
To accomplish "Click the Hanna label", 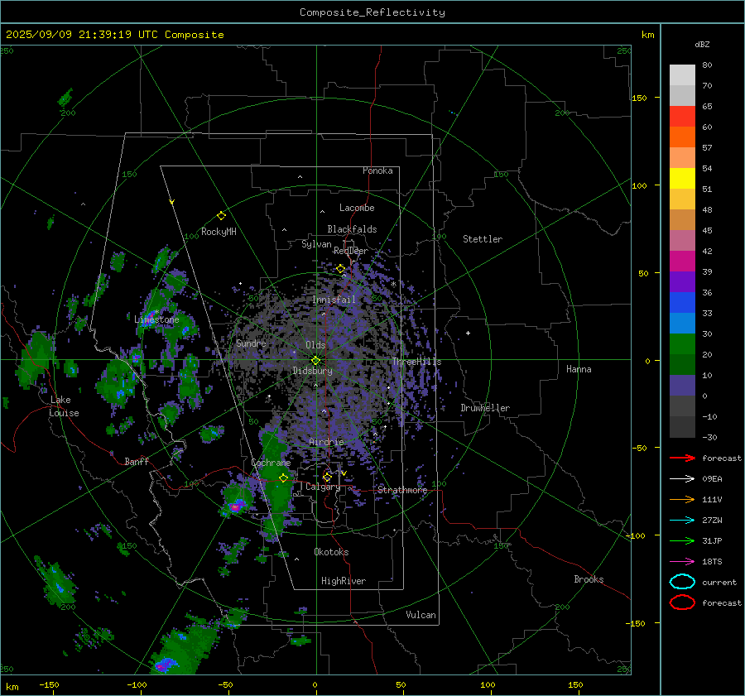I will (579, 369).
